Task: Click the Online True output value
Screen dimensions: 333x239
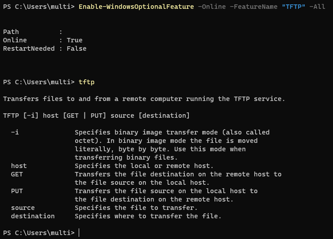Action: [75, 40]
